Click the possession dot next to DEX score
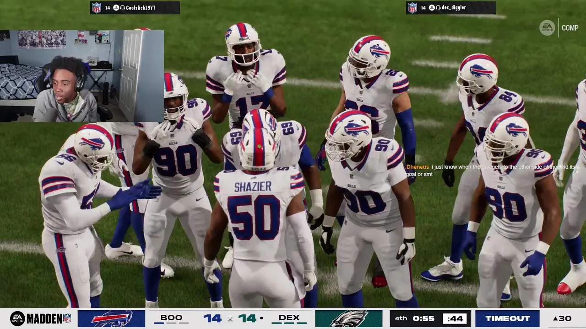 point(261,318)
